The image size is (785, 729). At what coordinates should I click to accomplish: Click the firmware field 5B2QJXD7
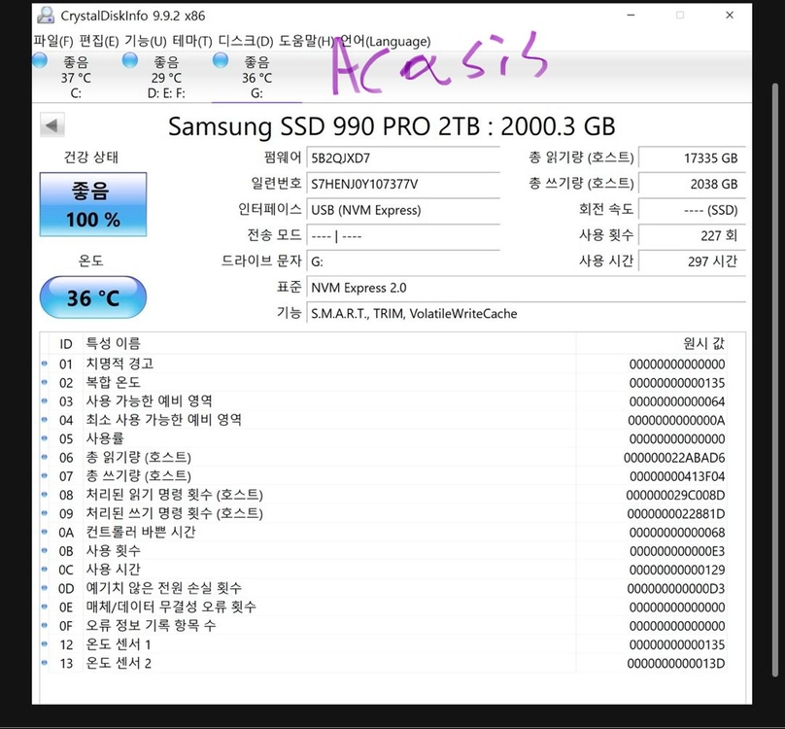(x=403, y=158)
